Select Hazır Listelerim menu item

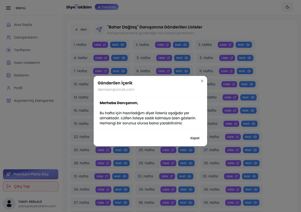(26, 63)
